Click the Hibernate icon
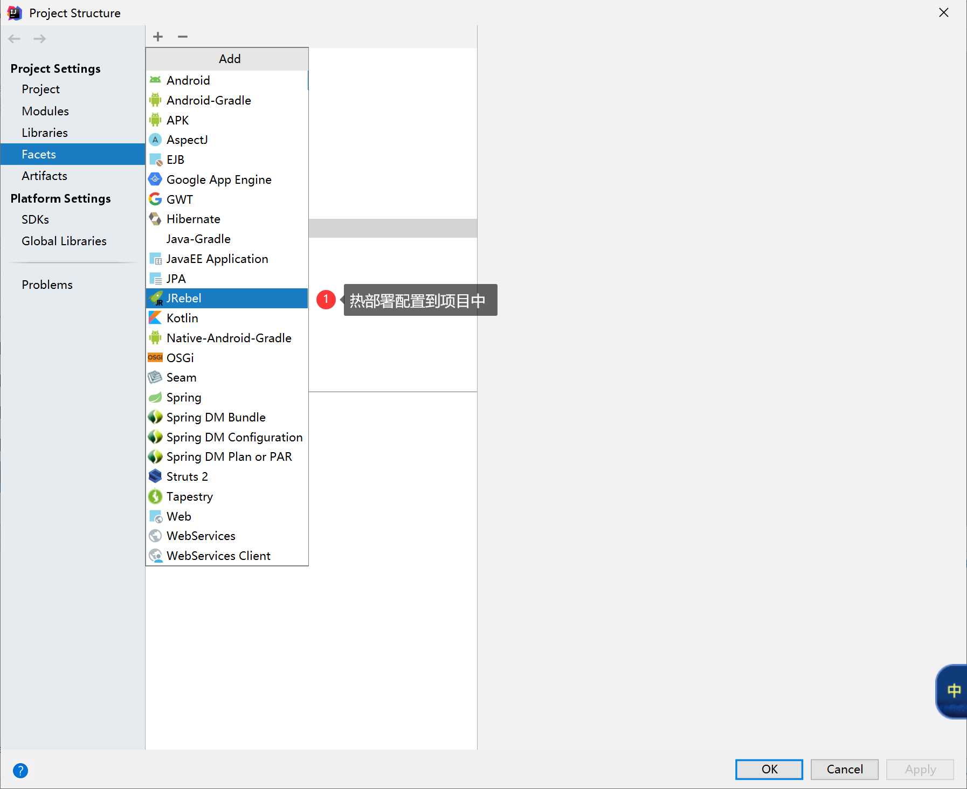Viewport: 967px width, 789px height. coord(155,219)
